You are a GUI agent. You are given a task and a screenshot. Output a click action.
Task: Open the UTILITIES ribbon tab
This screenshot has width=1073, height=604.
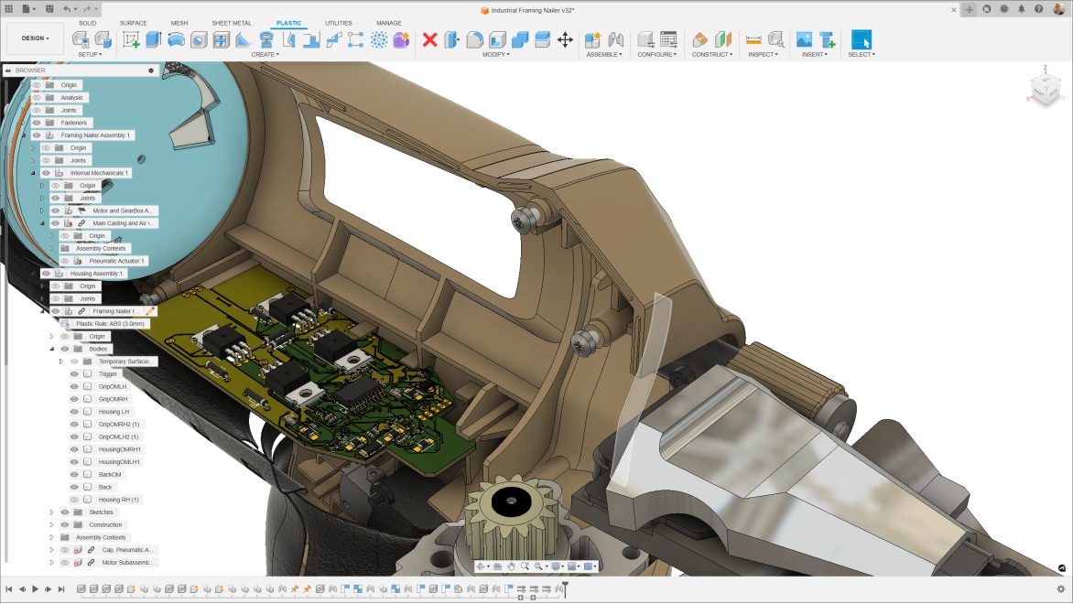pyautogui.click(x=339, y=23)
